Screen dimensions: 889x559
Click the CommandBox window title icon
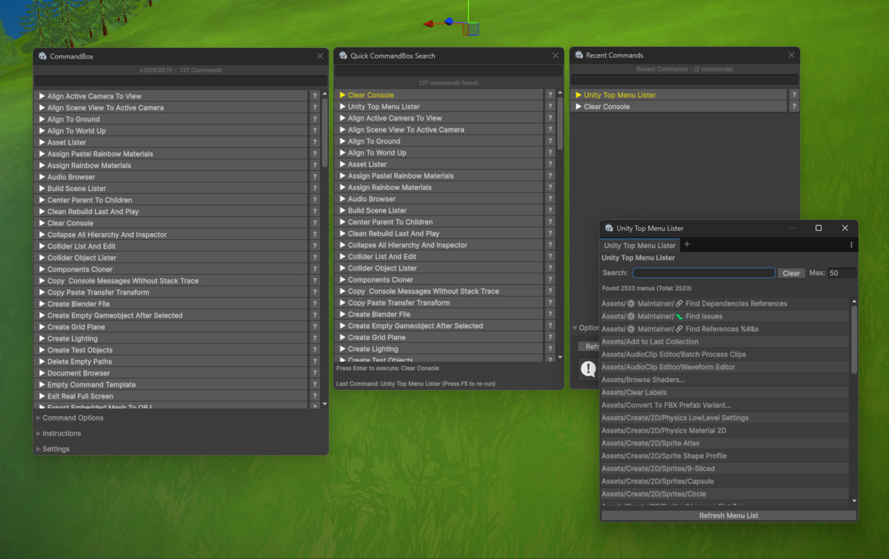[x=43, y=56]
